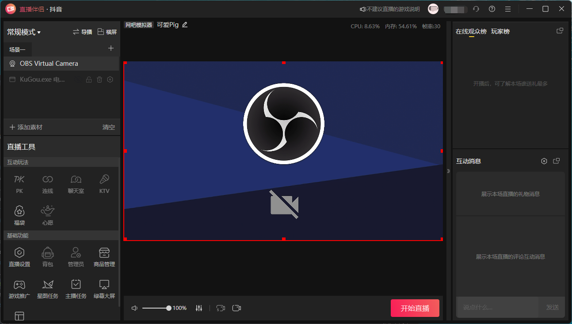Pop out the audience ranking panel
The width and height of the screenshot is (572, 324).
point(560,31)
